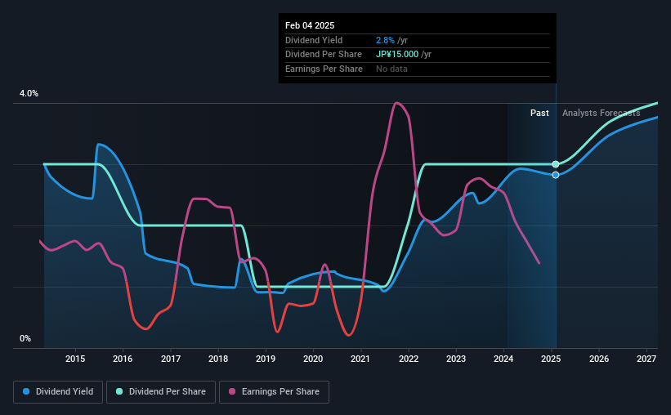Click the 2027 x-axis label

[646, 359]
